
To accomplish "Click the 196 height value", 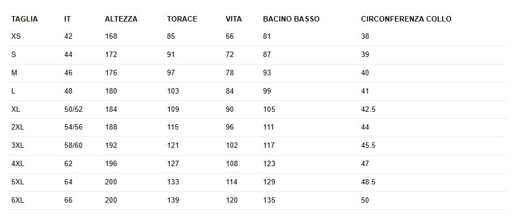I will (x=111, y=164).
